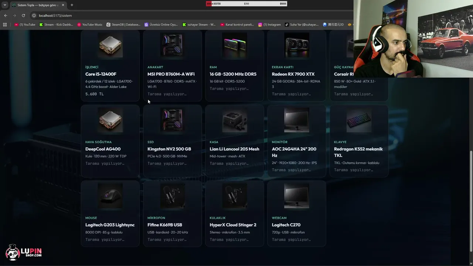This screenshot has height=266, width=473.
Task: Go back to the previous page
Action: coord(6,16)
